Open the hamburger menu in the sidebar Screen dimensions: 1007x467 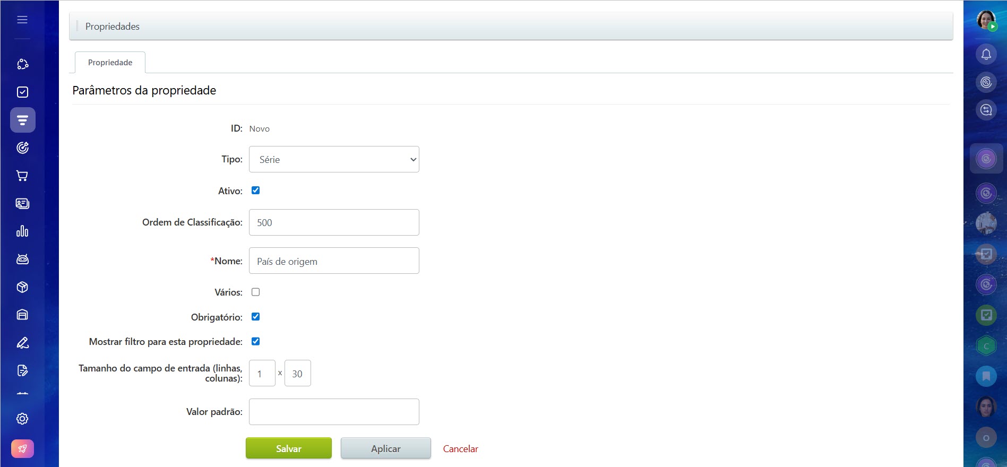click(22, 20)
